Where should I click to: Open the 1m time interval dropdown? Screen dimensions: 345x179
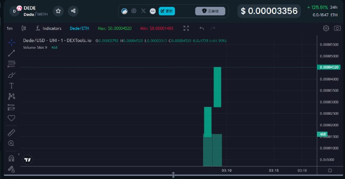click(x=9, y=28)
